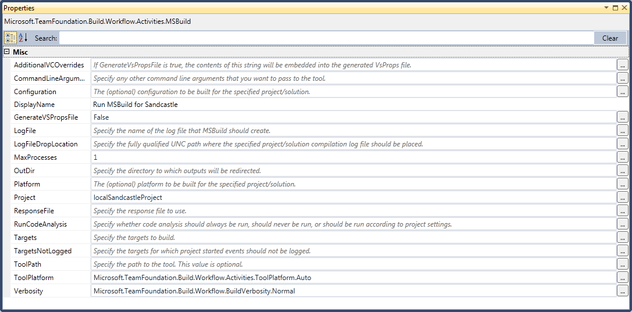Image resolution: width=632 pixels, height=312 pixels.
Task: Select the ResponseFile property name
Action: click(x=34, y=210)
